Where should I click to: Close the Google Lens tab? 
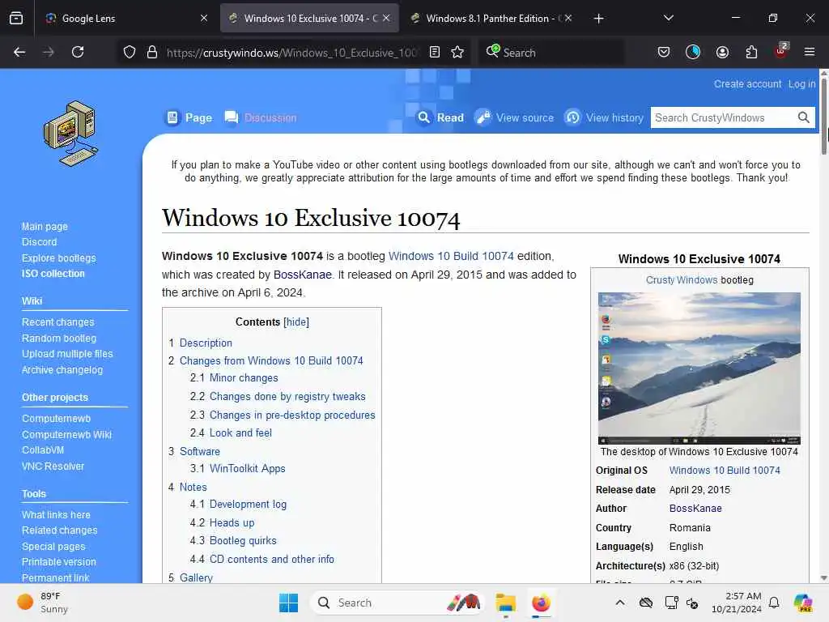204,18
